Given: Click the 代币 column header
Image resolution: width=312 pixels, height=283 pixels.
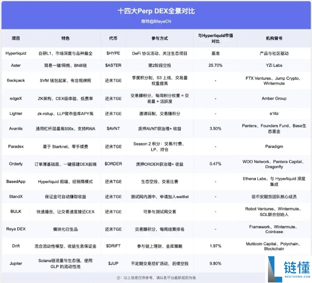Looking at the screenshot, I should 113,38.
